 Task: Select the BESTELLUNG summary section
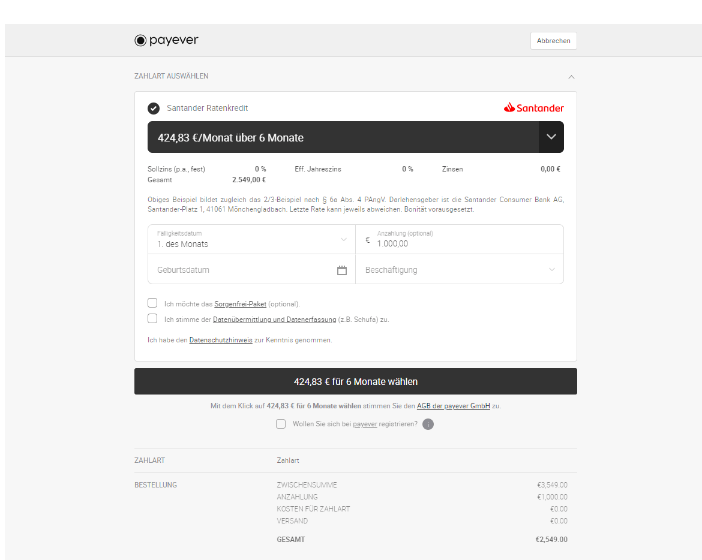pos(155,484)
